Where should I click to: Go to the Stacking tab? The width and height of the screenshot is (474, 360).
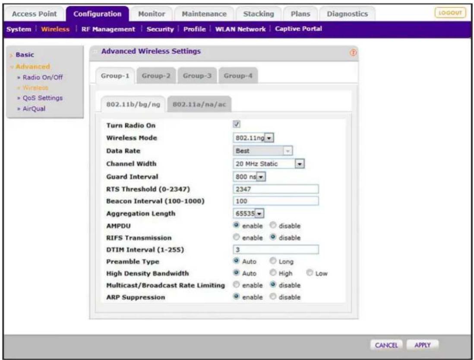coord(259,14)
